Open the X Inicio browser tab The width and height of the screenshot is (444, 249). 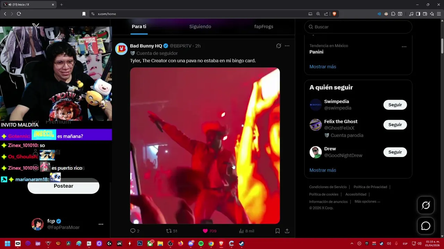pyautogui.click(x=29, y=4)
